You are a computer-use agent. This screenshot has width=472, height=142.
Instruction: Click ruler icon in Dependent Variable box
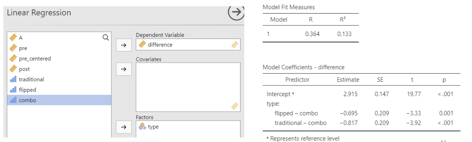coord(142,44)
